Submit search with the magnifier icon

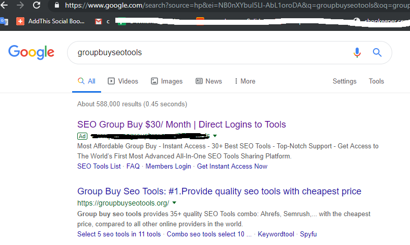pos(377,52)
